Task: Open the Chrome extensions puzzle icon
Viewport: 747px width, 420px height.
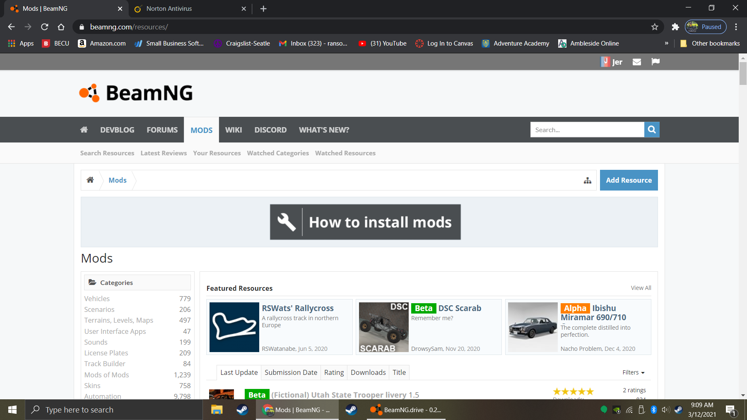Action: coord(675,27)
